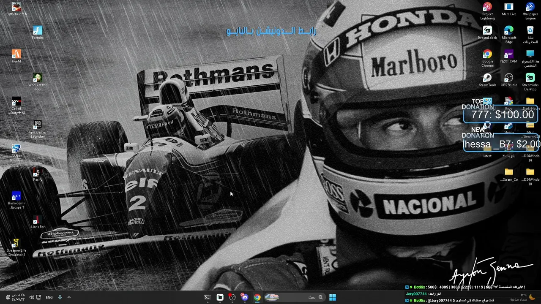541x304 pixels.
Task: Launch Merc Live shortcut
Action: pyautogui.click(x=509, y=9)
